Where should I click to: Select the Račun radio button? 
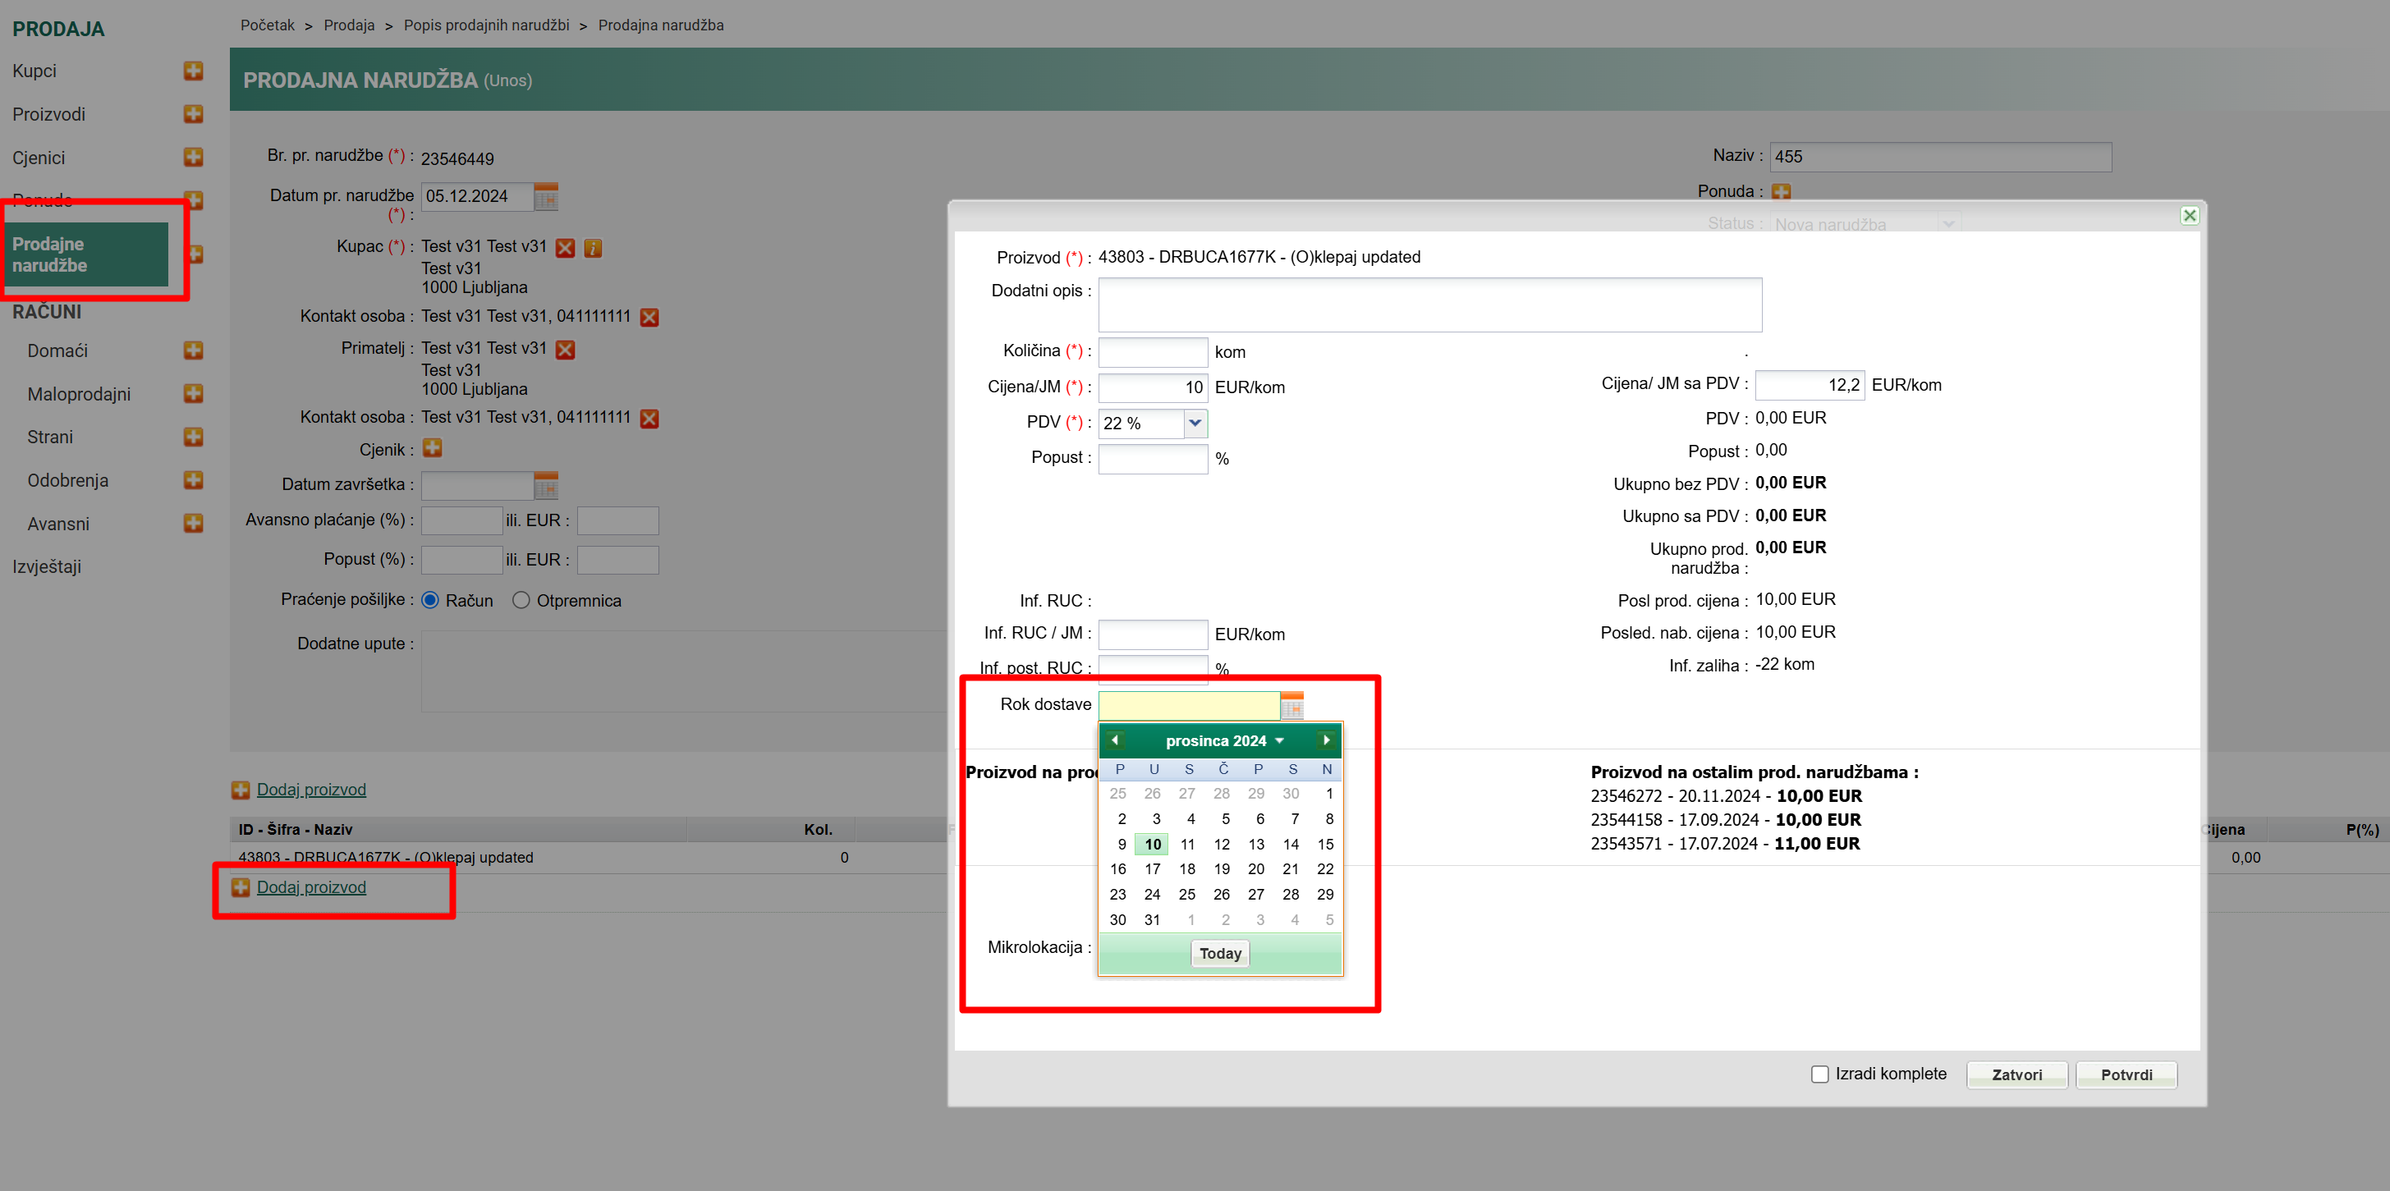point(430,600)
